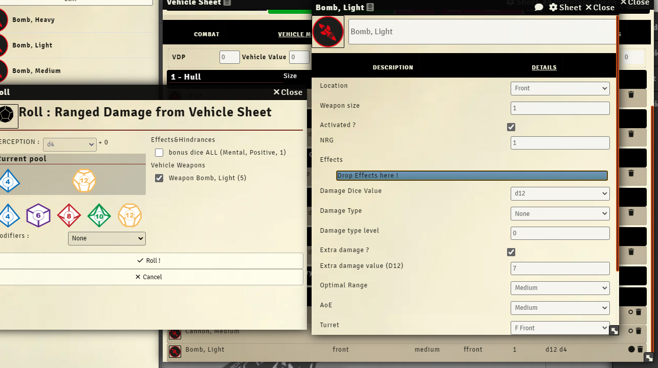Cancel the ranged damage roll
Viewport: 658px width, 368px height.
pos(148,277)
